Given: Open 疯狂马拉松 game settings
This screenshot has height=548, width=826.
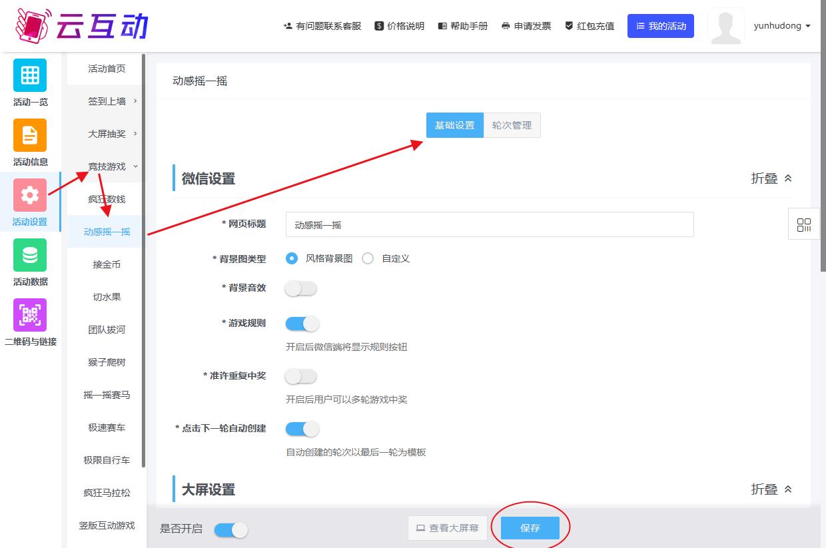Looking at the screenshot, I should tap(106, 493).
